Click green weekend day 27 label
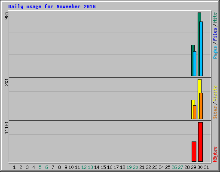Image resolution: width=220 pixels, height=172 pixels. point(180,167)
